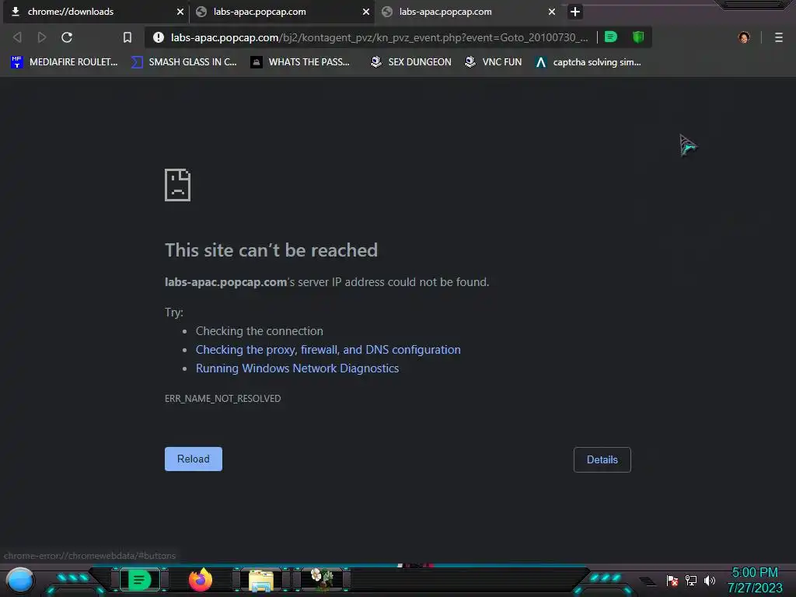Close the third labs-apac.popcap.com tab
The height and width of the screenshot is (597, 796).
point(552,12)
